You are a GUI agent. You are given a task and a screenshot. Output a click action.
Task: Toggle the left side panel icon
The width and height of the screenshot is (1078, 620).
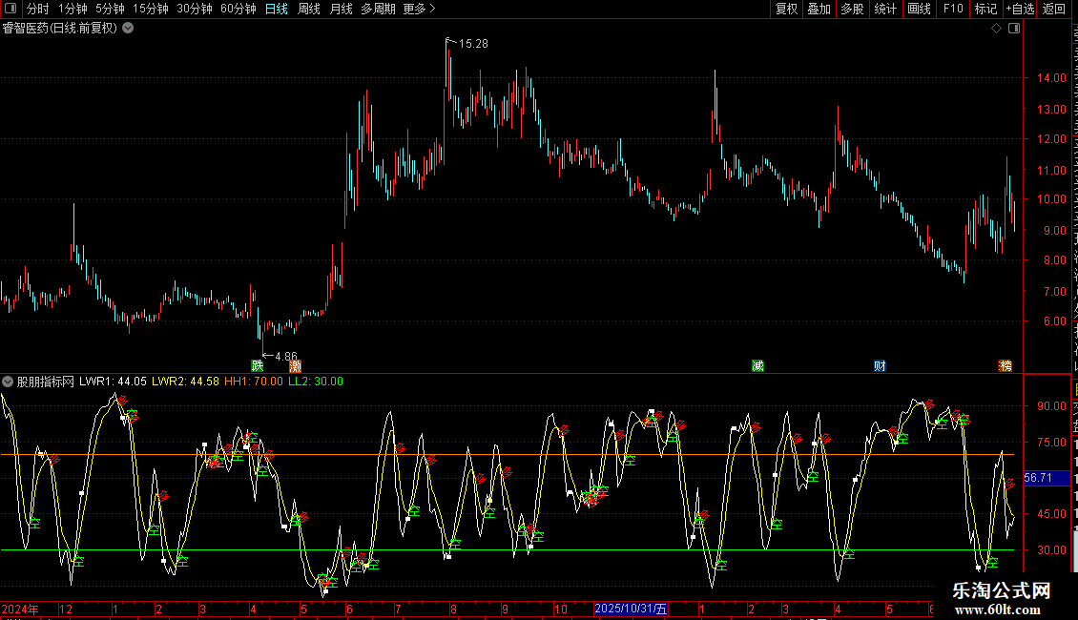coord(10,9)
